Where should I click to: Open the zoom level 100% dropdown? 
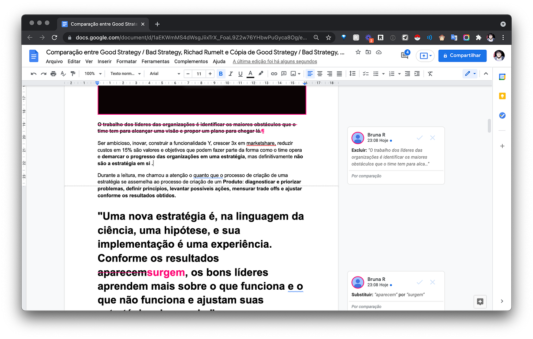(x=93, y=74)
